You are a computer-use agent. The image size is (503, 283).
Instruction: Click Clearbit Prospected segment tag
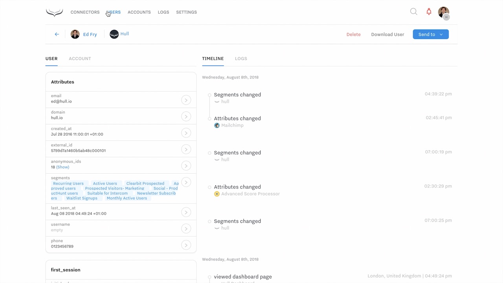click(x=145, y=184)
